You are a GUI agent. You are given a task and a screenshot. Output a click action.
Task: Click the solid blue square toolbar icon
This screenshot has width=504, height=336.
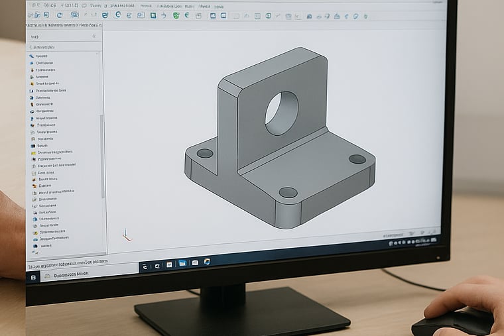pos(153,15)
